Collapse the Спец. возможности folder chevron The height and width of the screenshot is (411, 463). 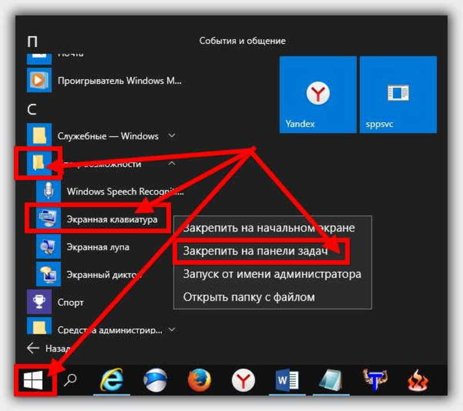[x=172, y=163]
